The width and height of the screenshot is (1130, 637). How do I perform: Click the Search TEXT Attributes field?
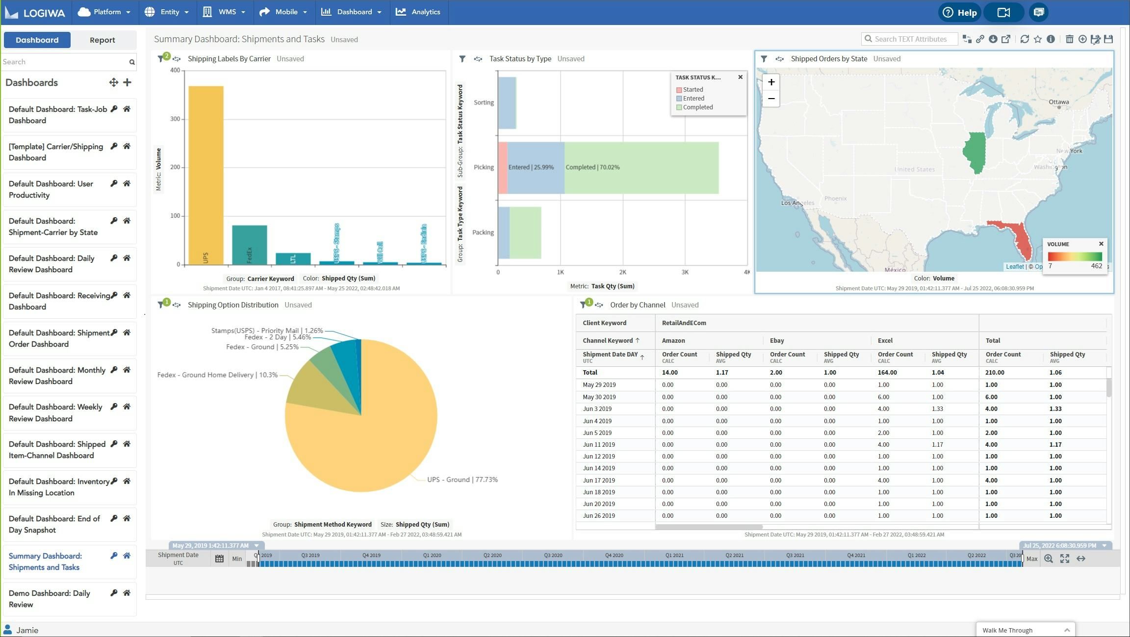click(910, 39)
